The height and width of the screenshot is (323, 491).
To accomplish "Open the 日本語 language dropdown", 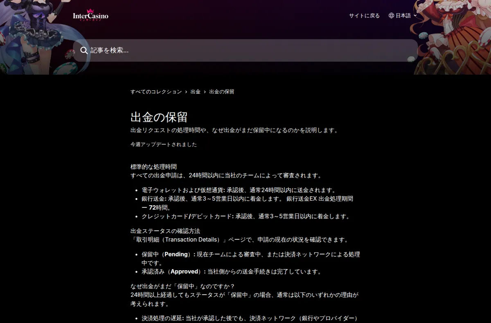I will (403, 16).
